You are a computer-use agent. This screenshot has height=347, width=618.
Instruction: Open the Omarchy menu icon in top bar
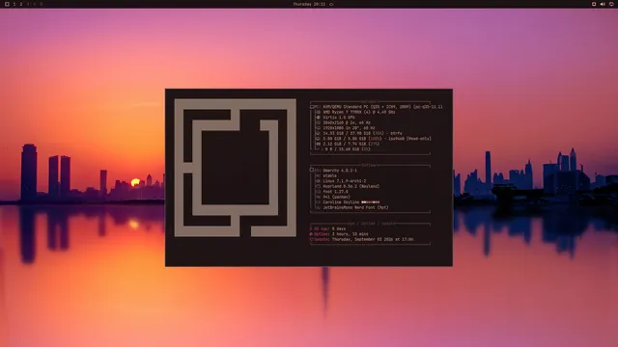pyautogui.click(x=7, y=4)
